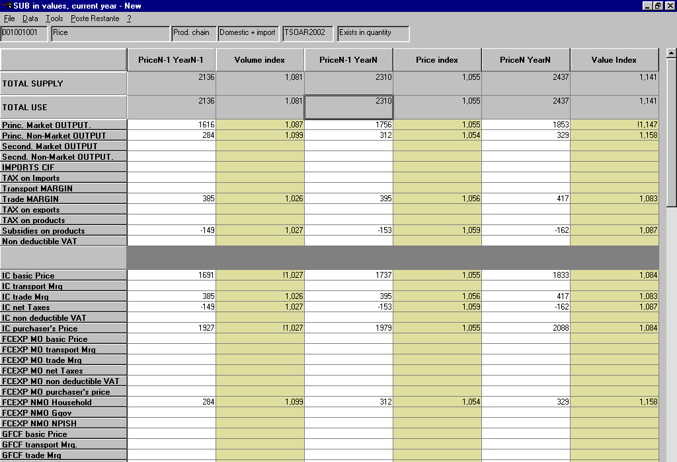Open the Data menu
The height and width of the screenshot is (462, 677).
[x=30, y=18]
